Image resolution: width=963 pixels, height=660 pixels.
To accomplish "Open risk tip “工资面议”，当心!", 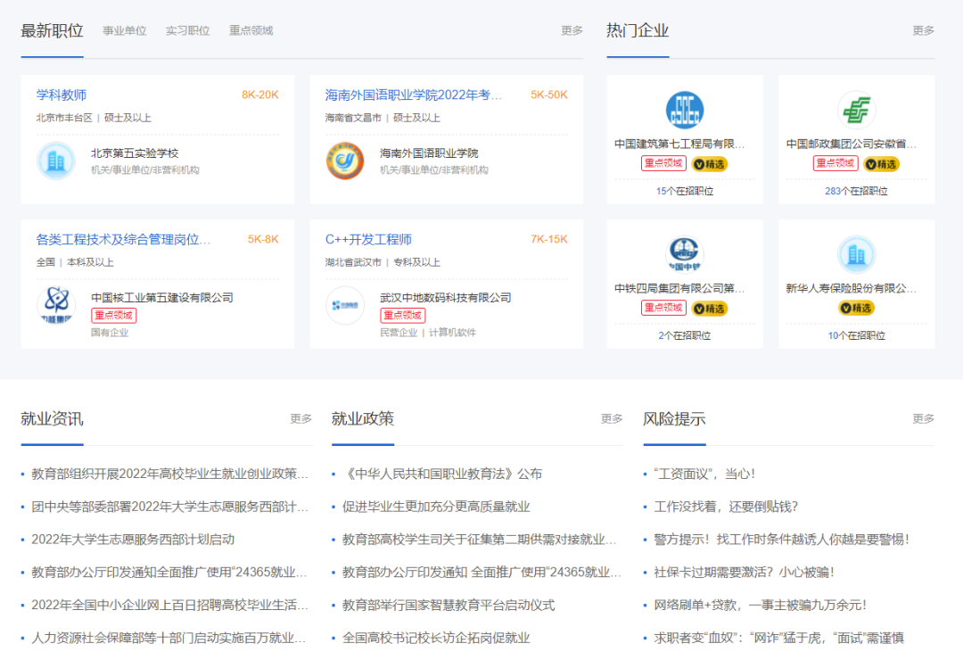I will [704, 474].
